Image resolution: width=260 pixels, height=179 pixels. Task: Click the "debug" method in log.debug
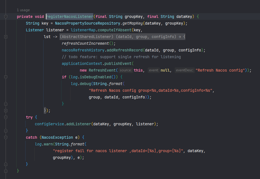(85, 84)
